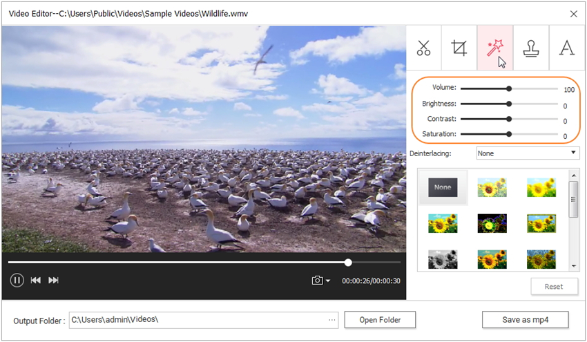
Task: Skip to the next frame
Action: (53, 280)
